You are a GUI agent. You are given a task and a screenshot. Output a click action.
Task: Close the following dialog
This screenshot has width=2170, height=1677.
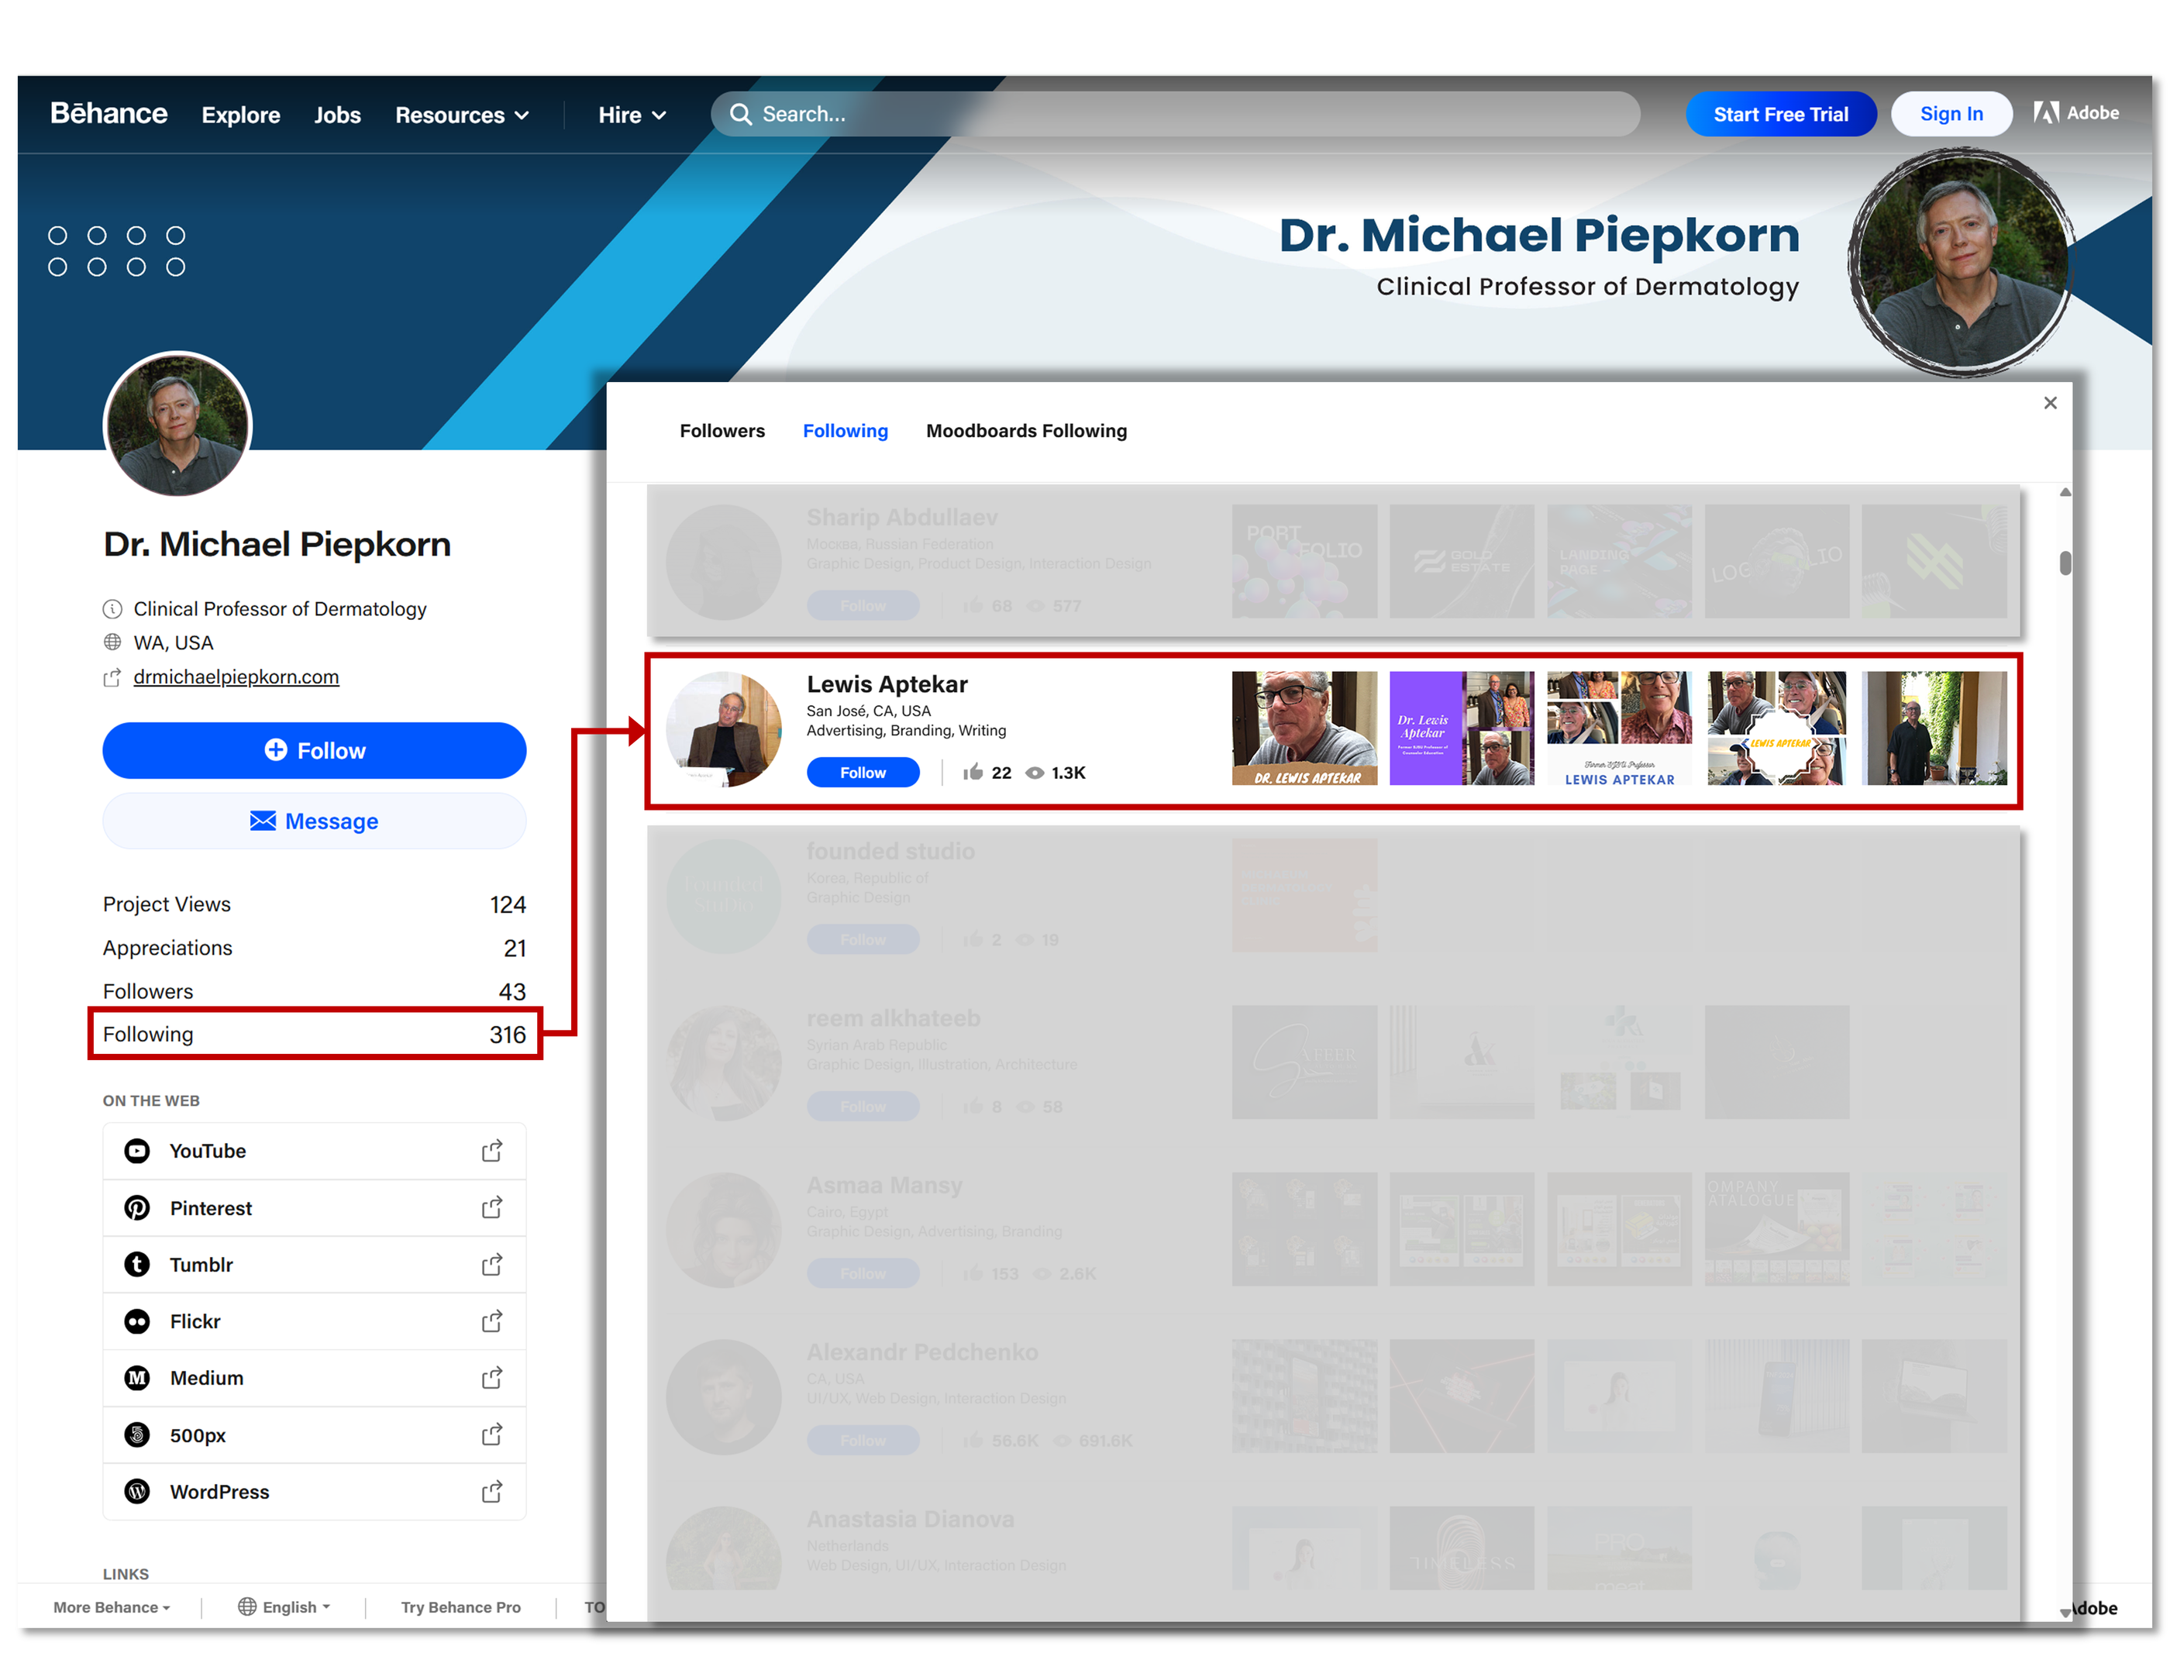click(x=2050, y=402)
